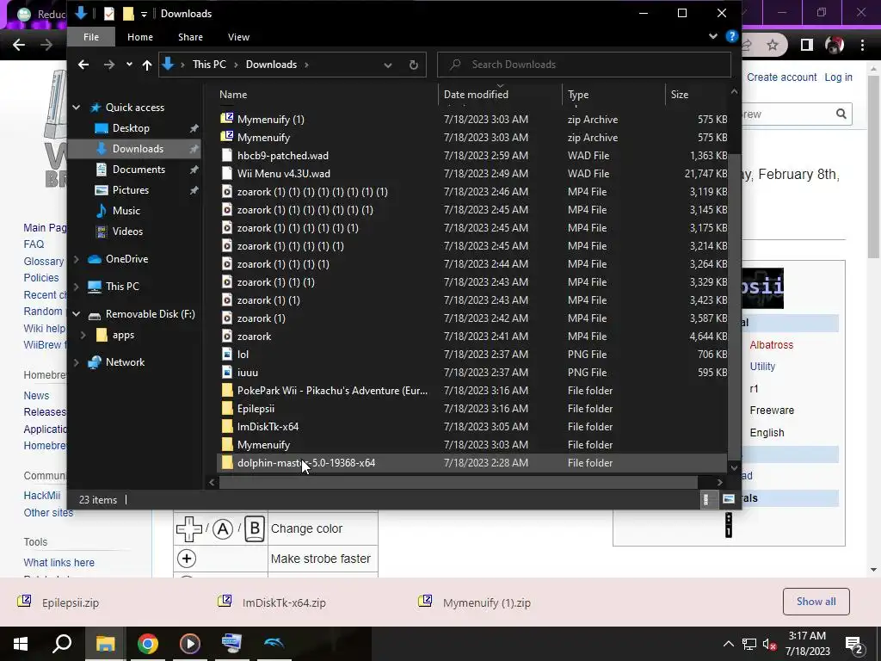Expand the Network tree node

click(76, 362)
